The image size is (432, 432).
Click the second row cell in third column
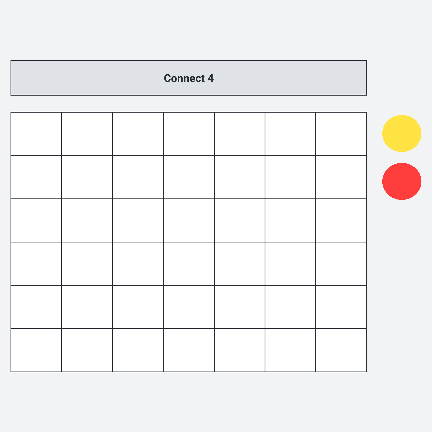click(138, 177)
